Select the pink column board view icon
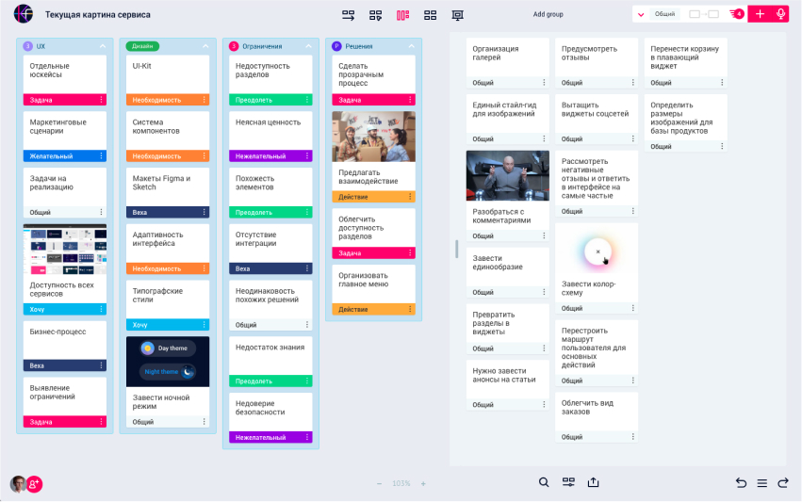The height and width of the screenshot is (502, 802). (403, 15)
